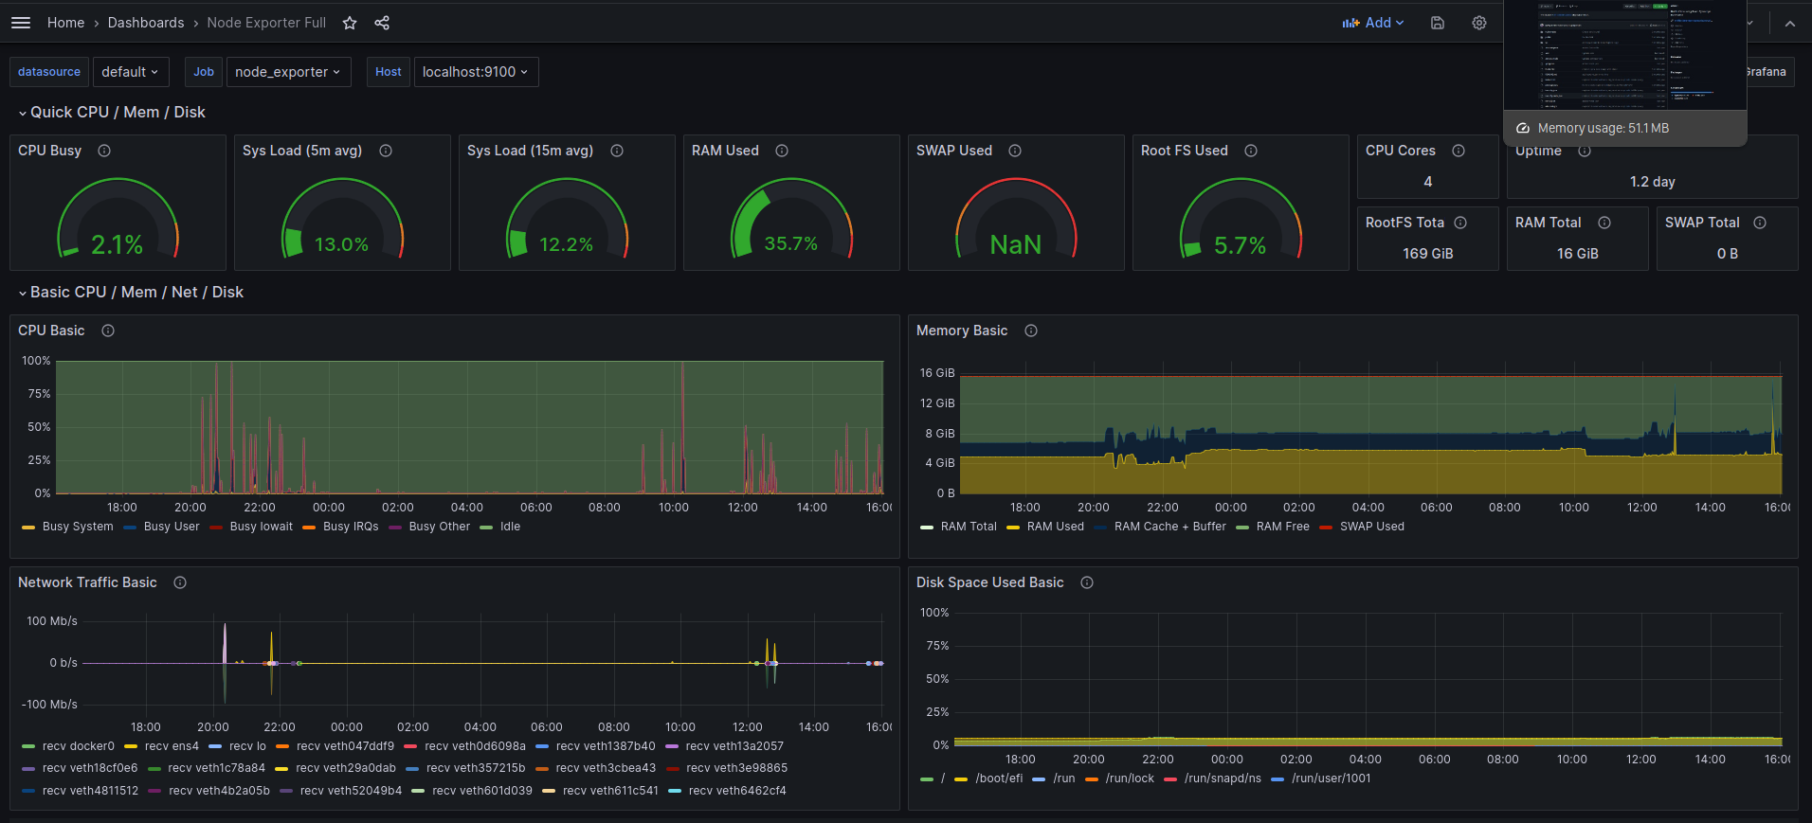
Task: Open the Network Traffic Basic panel title
Action: point(87,582)
